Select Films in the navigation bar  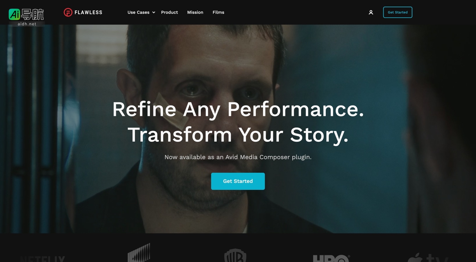click(219, 12)
